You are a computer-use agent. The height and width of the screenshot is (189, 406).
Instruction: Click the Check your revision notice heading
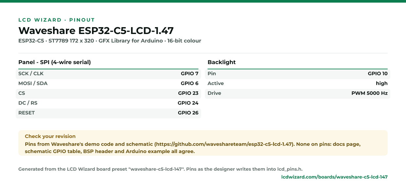coord(50,136)
